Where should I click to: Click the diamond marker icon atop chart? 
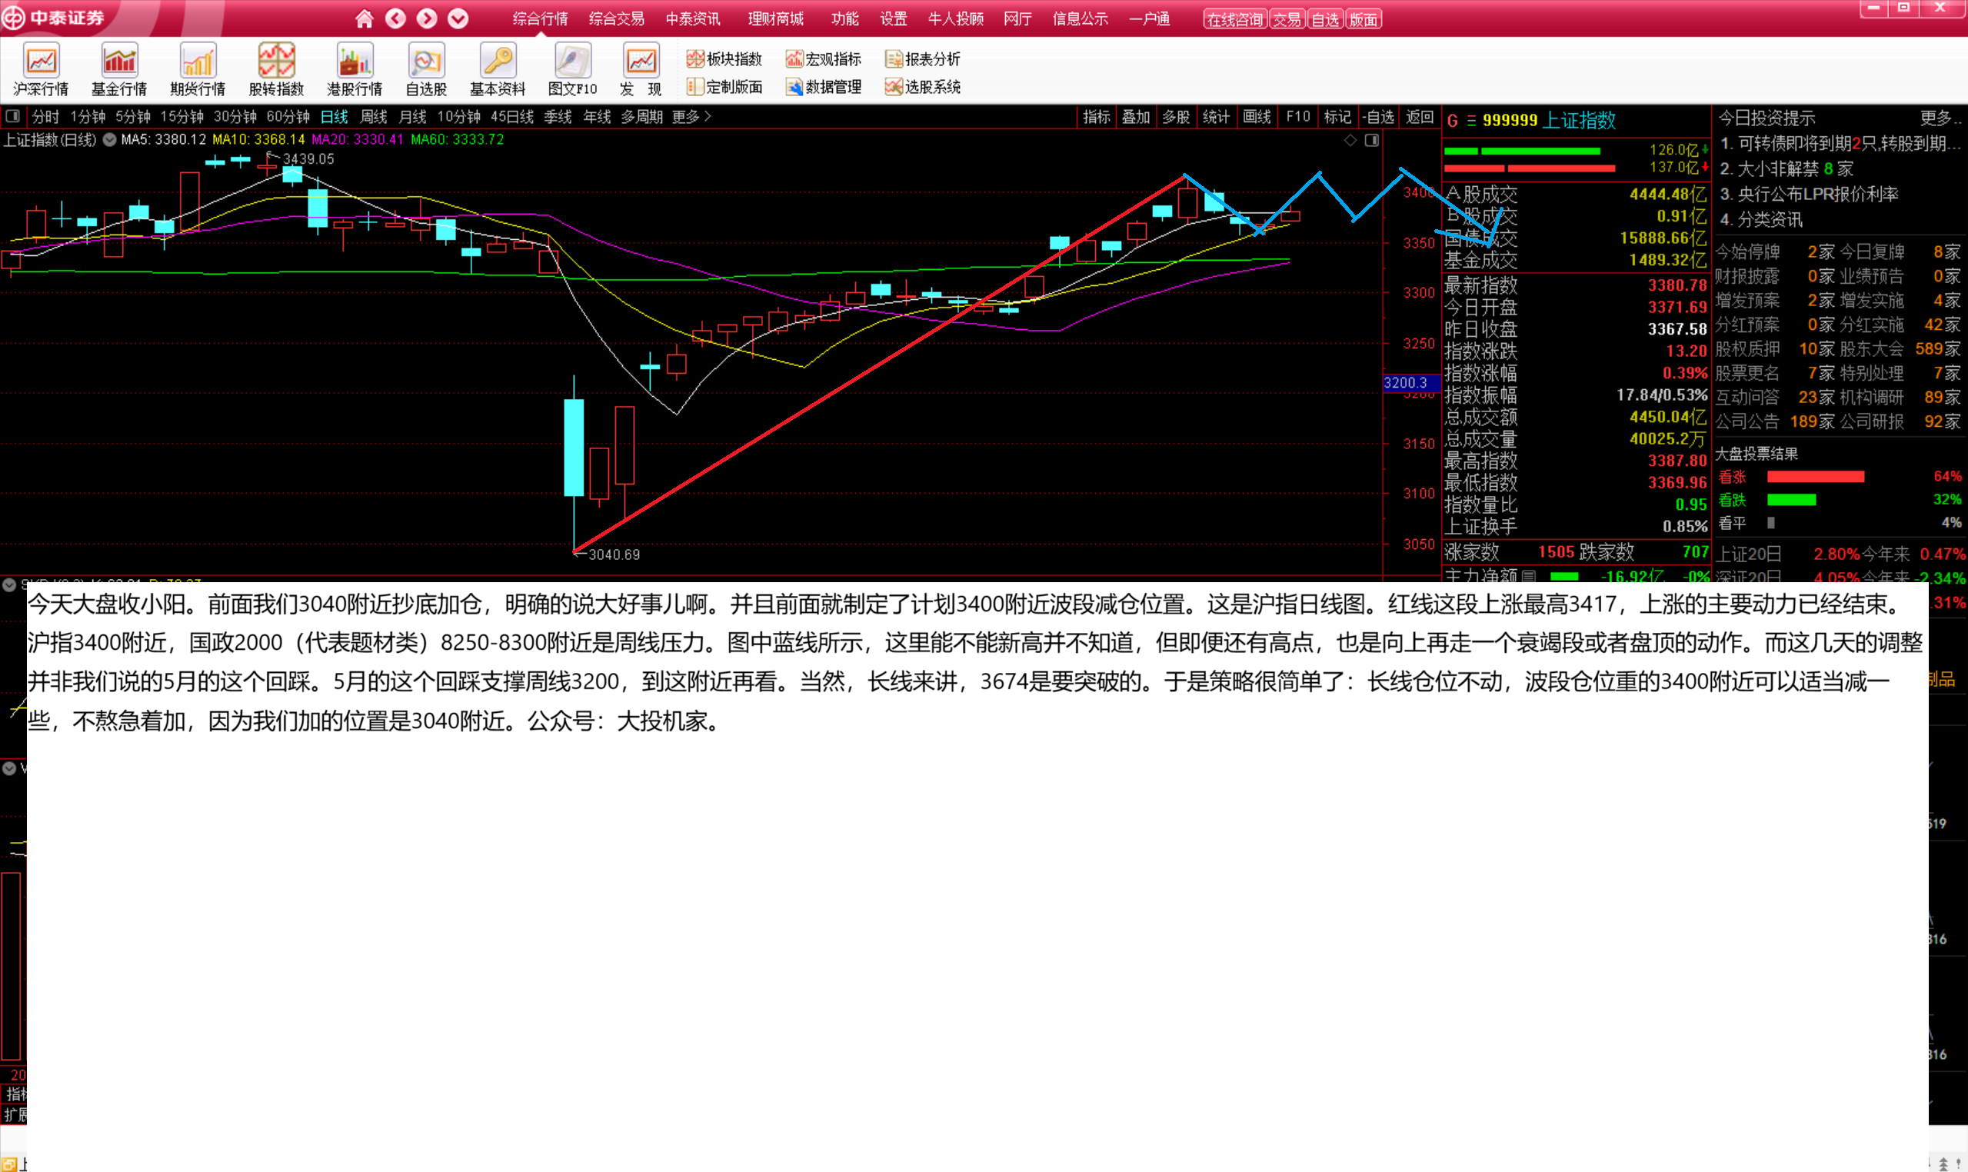[x=1350, y=140]
